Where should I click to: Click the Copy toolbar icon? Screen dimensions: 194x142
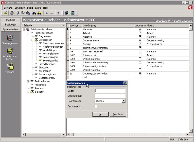pos(23,13)
